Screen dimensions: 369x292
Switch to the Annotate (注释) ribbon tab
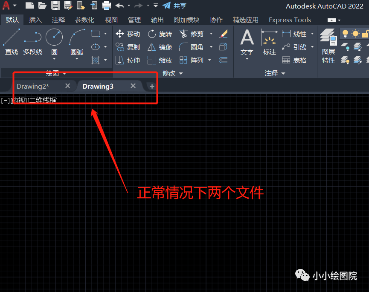pos(58,20)
